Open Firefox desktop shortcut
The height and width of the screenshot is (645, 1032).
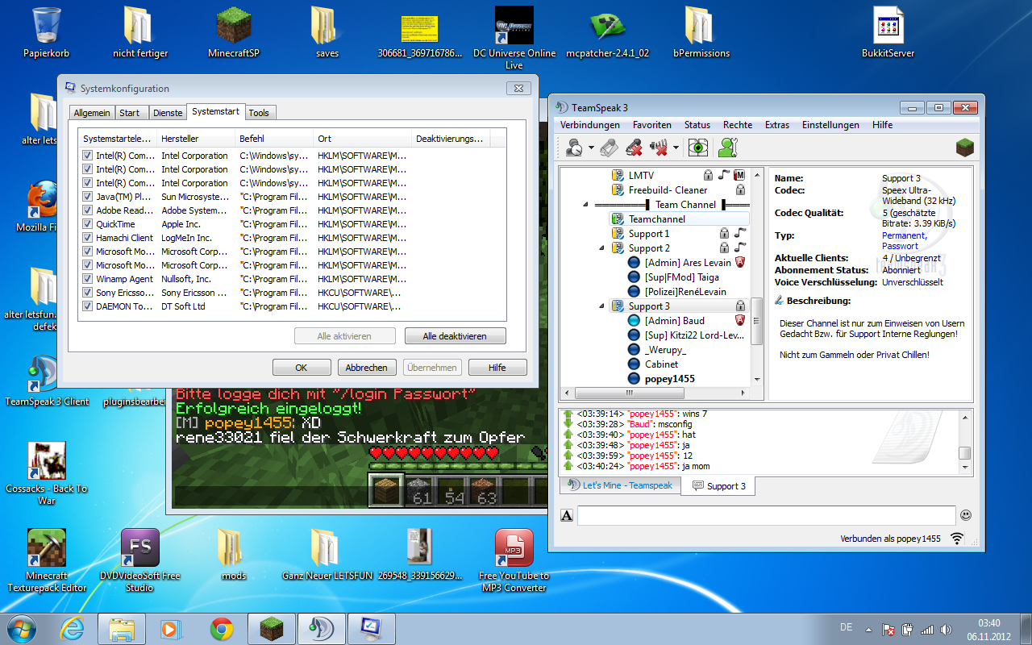pos(40,202)
